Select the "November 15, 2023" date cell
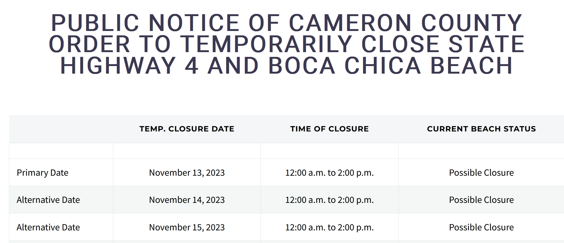Image resolution: width=564 pixels, height=243 pixels. point(187,228)
